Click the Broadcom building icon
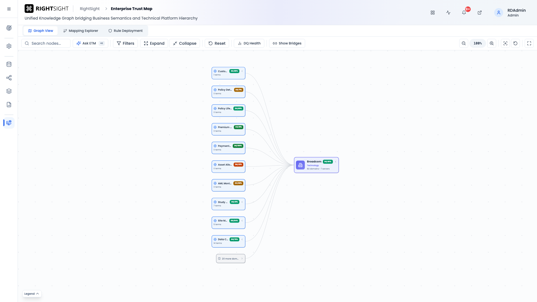The image size is (537, 302). pyautogui.click(x=300, y=165)
